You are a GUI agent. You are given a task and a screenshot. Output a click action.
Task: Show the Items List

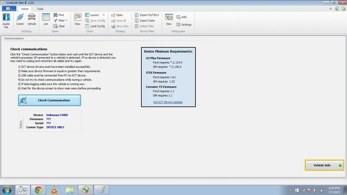(46, 20)
